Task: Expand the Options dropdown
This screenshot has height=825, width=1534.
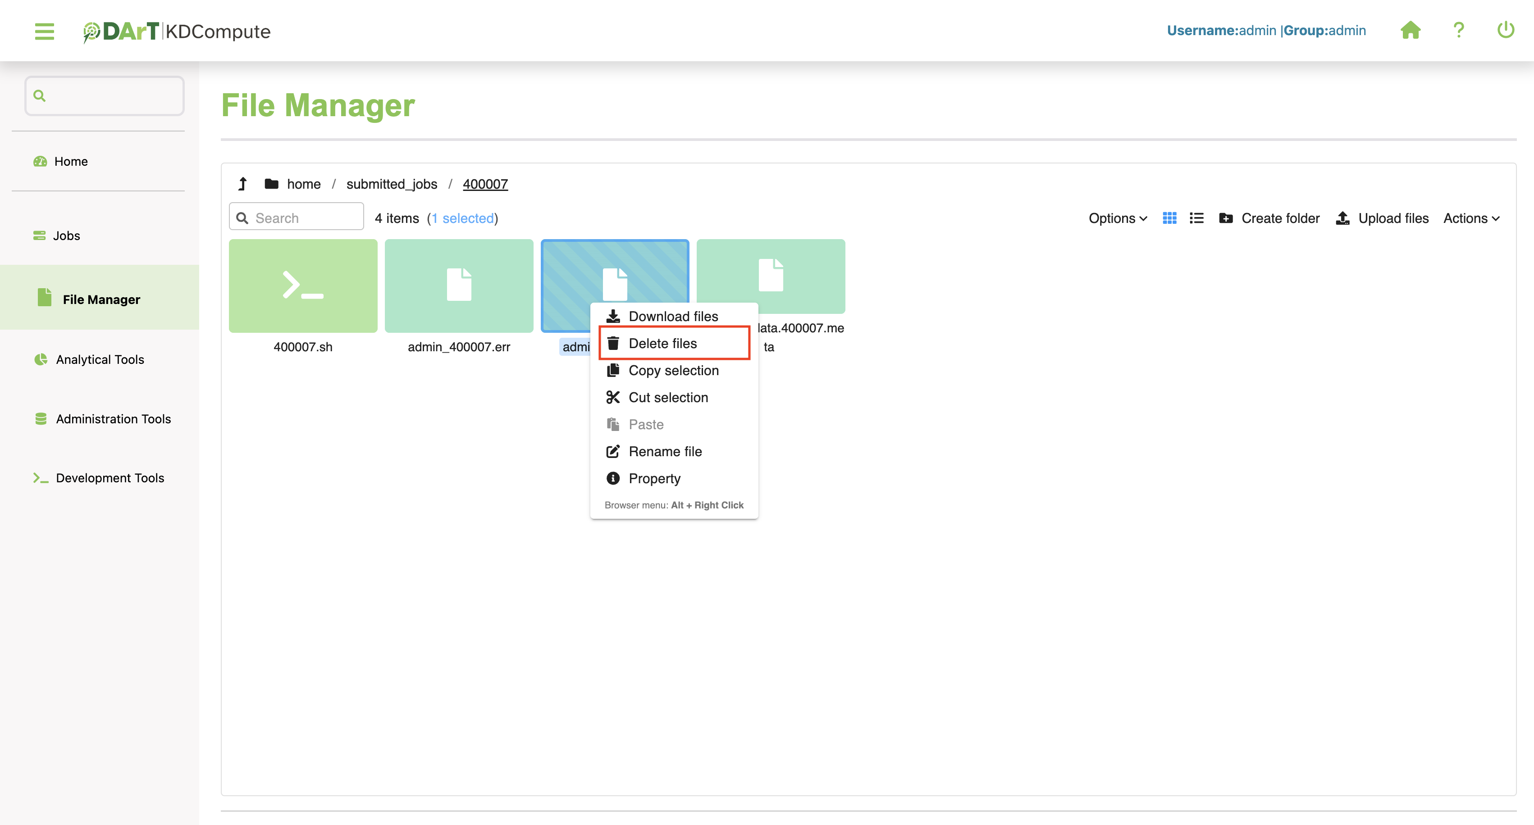Action: 1117,218
